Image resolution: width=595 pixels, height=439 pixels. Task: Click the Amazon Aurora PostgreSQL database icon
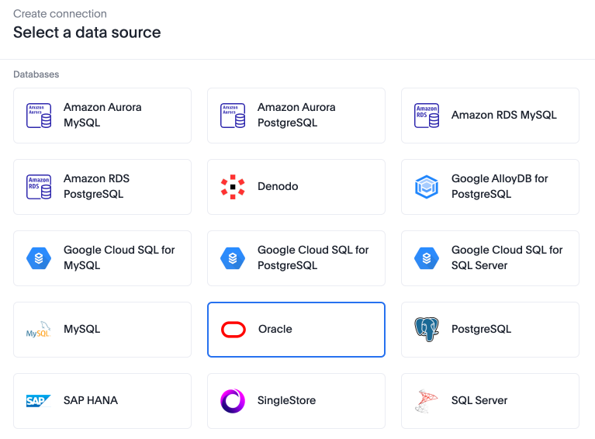(x=233, y=116)
